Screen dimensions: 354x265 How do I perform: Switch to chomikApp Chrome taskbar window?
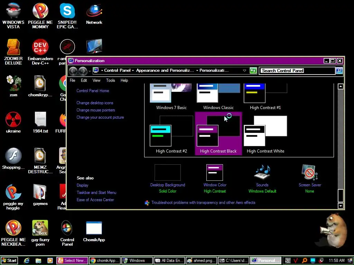tap(105, 261)
